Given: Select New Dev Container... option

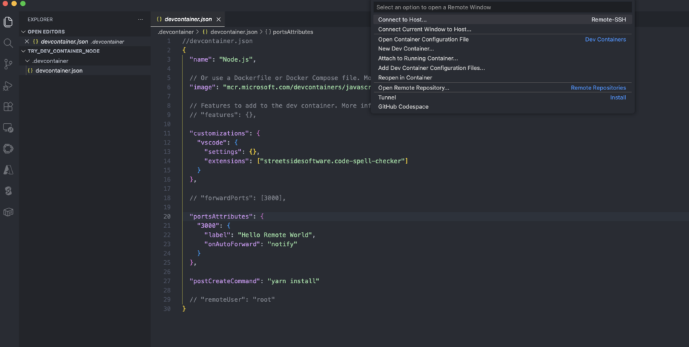Looking at the screenshot, I should [x=406, y=49].
